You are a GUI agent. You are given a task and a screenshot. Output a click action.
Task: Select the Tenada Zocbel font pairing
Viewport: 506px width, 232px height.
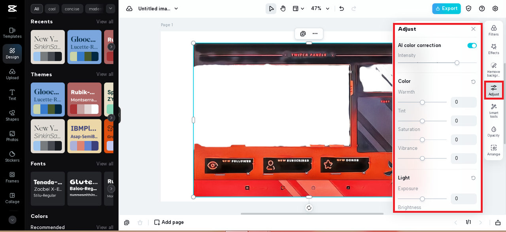[48, 189]
